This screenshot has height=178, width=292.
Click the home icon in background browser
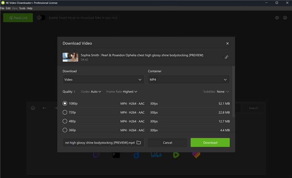pyautogui.click(x=33, y=108)
